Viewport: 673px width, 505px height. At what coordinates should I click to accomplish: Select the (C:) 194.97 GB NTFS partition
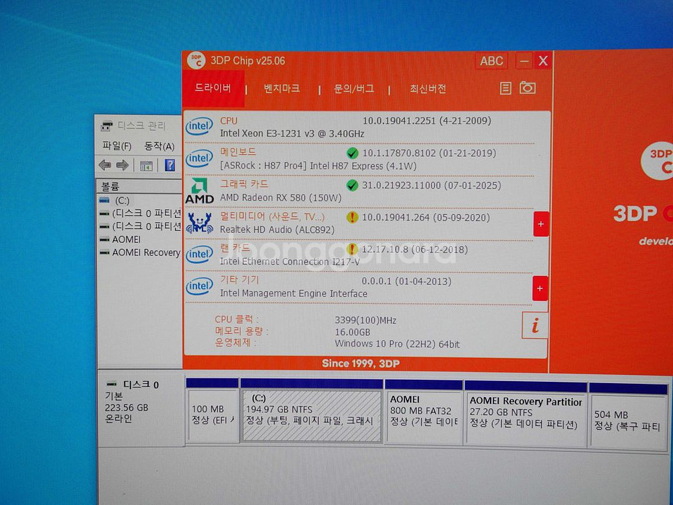pos(312,410)
